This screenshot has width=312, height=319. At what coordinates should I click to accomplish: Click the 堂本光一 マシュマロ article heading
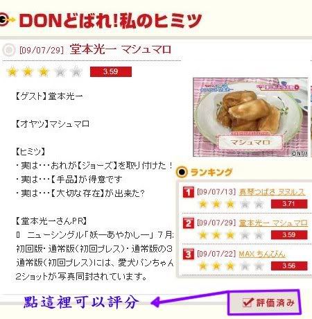pyautogui.click(x=121, y=49)
